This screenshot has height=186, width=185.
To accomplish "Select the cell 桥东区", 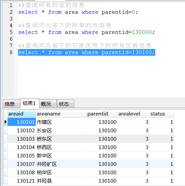I will (x=61, y=139).
